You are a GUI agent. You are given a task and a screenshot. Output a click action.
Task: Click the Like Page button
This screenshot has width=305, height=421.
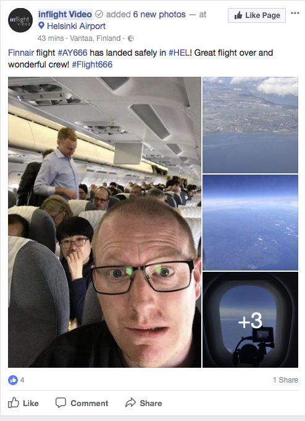click(x=257, y=15)
